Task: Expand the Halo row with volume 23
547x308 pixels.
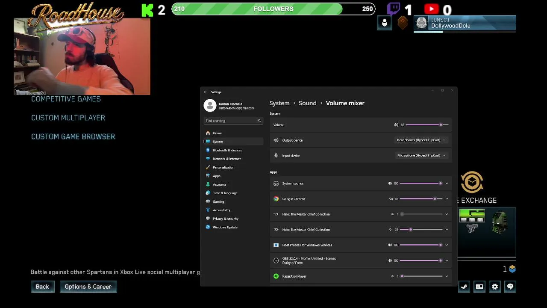Action: [447, 230]
